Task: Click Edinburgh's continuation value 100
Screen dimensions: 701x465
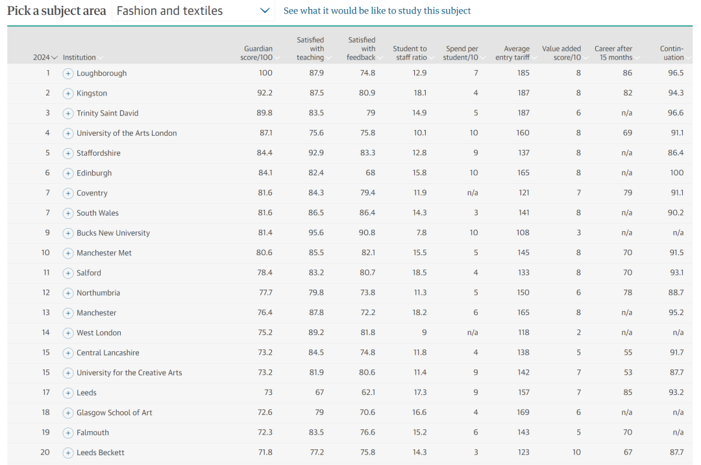Action: (676, 173)
